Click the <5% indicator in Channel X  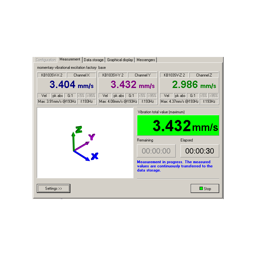point(81,96)
